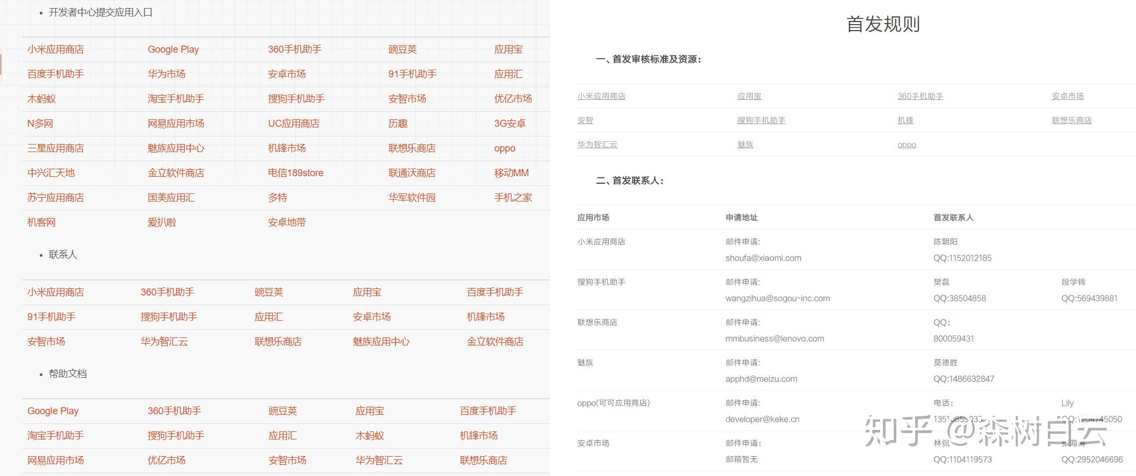Select the 电信189store link
1136x476 pixels.
296,173
